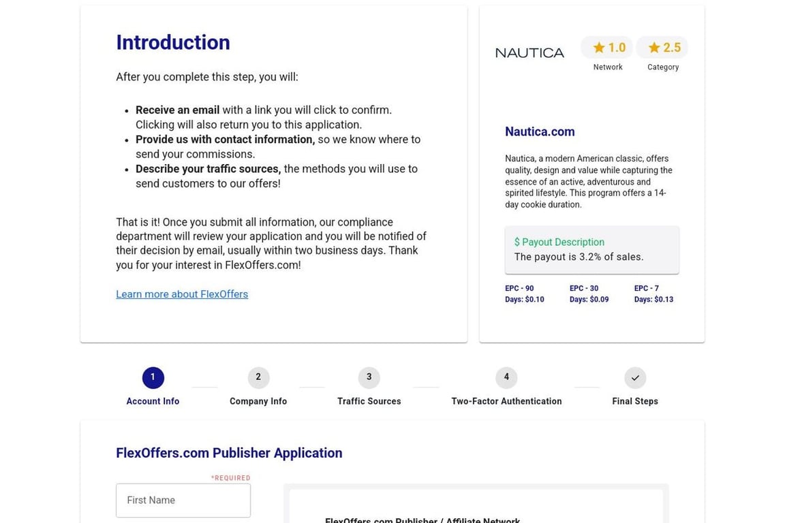Click the Nautica description paragraph
Image resolution: width=785 pixels, height=523 pixels.
tap(589, 181)
